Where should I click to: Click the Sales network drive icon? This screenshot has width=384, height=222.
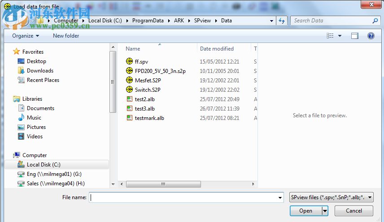pyautogui.click(x=21, y=183)
